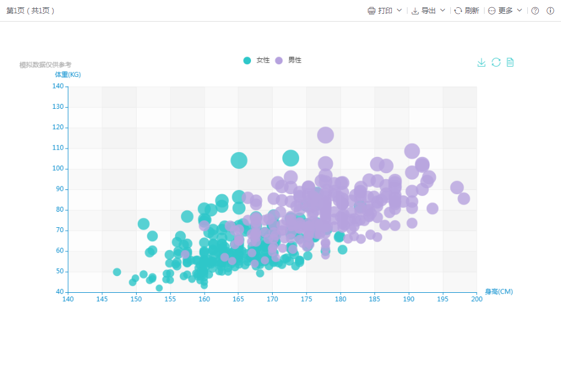Click the 导出 text in the toolbar
The height and width of the screenshot is (374, 561).
pos(429,11)
